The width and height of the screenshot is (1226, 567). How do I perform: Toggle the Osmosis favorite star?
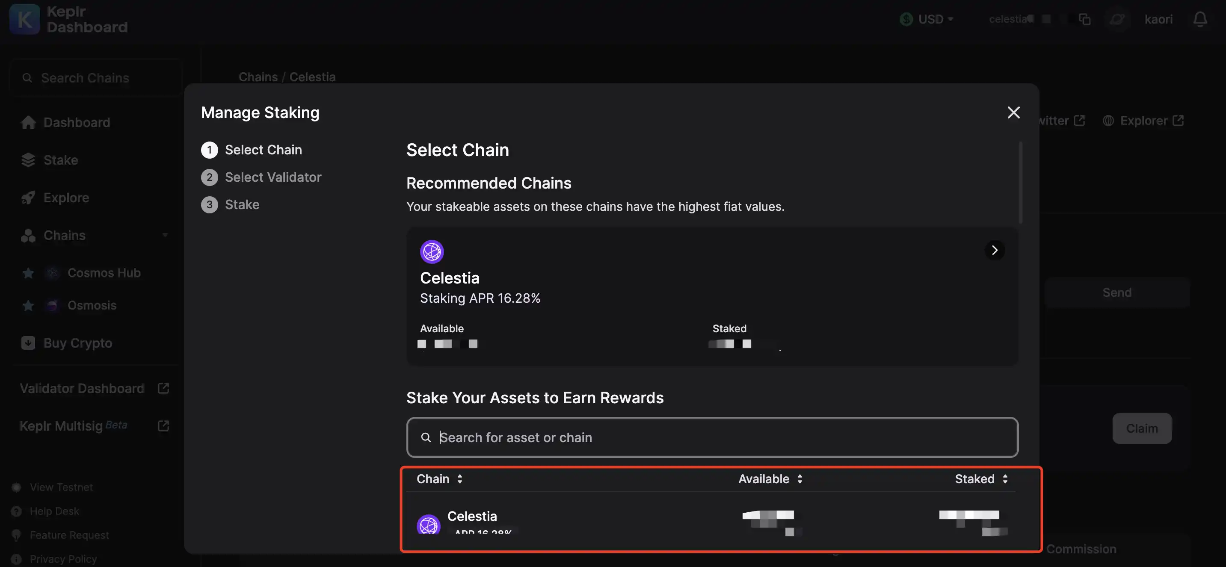(28, 305)
